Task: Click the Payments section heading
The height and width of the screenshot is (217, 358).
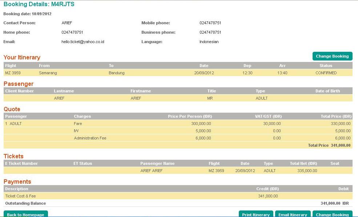Action: pyautogui.click(x=17, y=182)
